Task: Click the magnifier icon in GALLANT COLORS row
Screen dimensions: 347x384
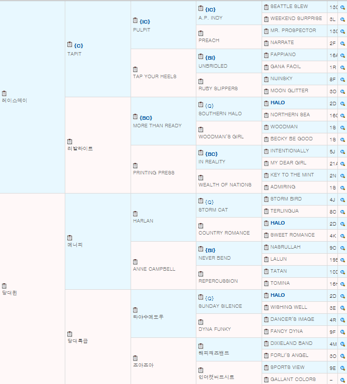Action: point(342,380)
